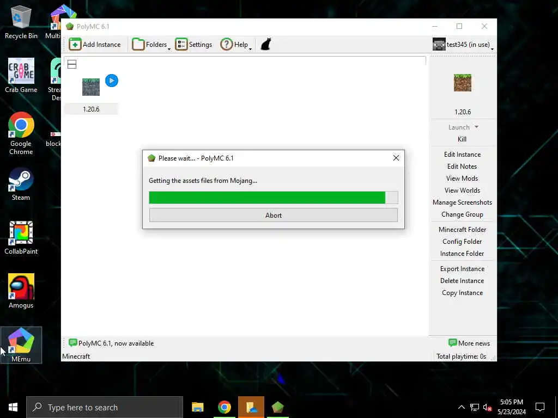
Task: Open CollabPaint desktop shortcut
Action: coord(21,238)
